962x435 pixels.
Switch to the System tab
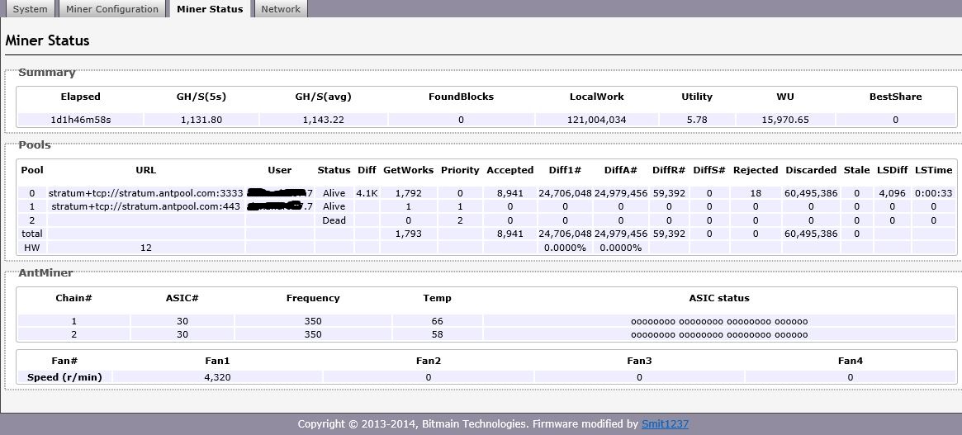tap(31, 9)
